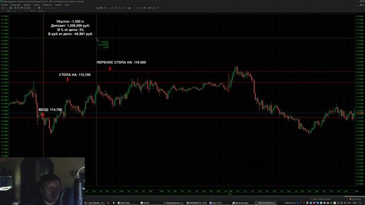Select the ПЕРЕНОС СТОПА НА: 116.000 label

[x=121, y=62]
